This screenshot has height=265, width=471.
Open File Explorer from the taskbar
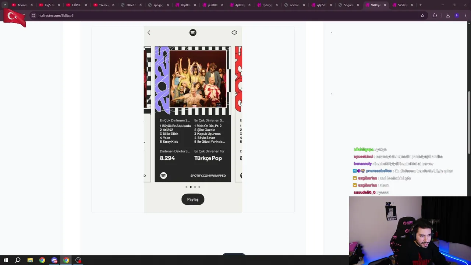pos(30,260)
